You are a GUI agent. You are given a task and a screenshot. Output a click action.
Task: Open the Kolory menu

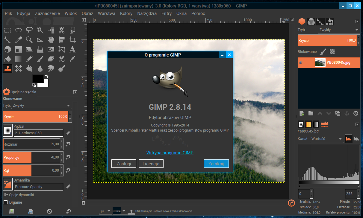click(x=126, y=13)
